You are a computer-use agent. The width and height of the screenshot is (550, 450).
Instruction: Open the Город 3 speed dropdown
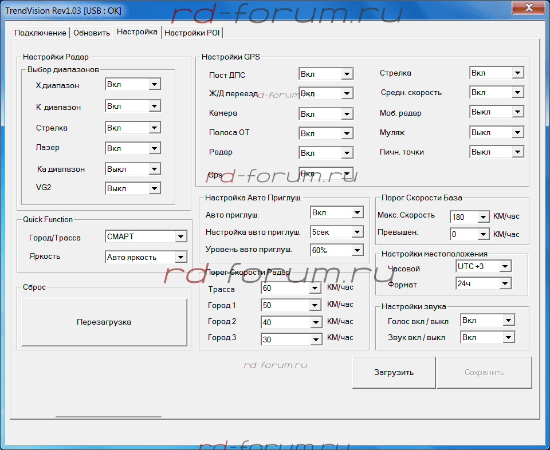tap(291, 339)
